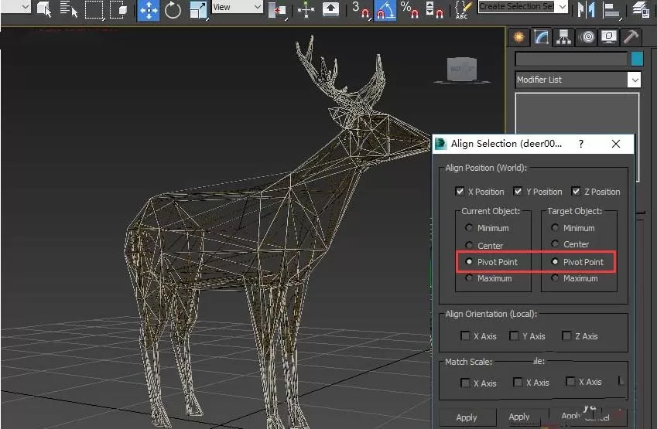The height and width of the screenshot is (429, 657).
Task: Click the Align tool icon
Action: 611,10
